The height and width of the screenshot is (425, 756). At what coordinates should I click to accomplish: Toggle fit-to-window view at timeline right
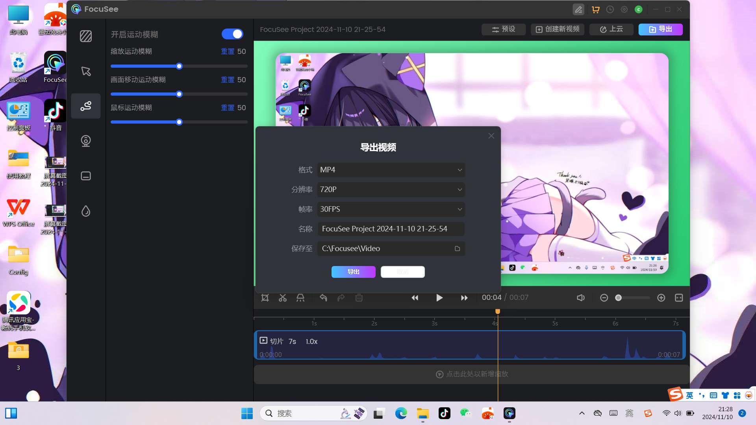pos(679,298)
